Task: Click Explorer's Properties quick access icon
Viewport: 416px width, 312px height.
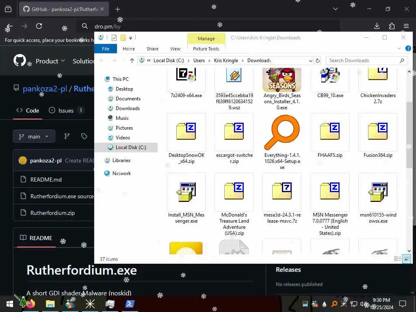Action: pos(114,38)
